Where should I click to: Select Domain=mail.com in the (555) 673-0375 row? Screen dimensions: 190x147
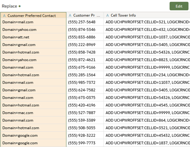[33, 98]
